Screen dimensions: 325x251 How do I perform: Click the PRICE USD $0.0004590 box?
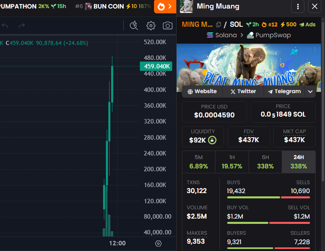[214, 112]
